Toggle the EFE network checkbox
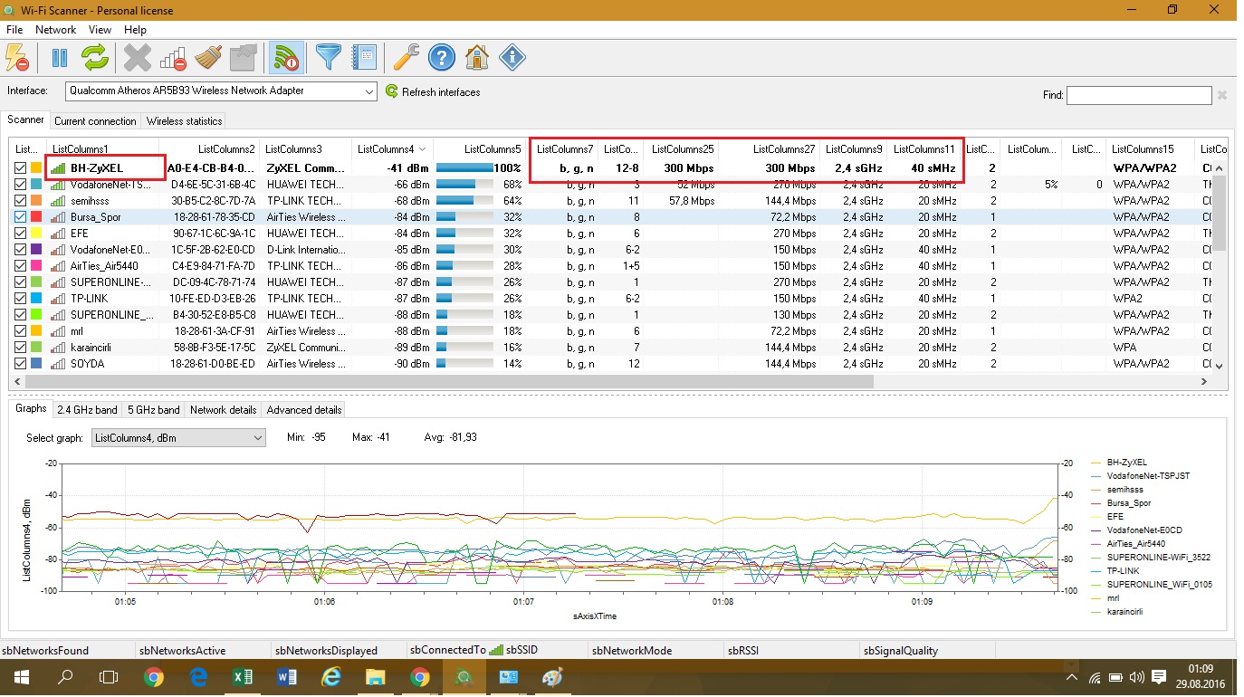Image resolution: width=1244 pixels, height=697 pixels. point(21,234)
